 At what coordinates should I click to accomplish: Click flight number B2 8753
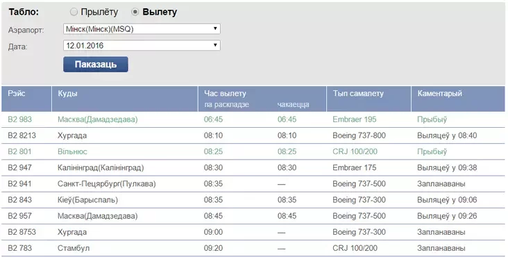point(22,232)
